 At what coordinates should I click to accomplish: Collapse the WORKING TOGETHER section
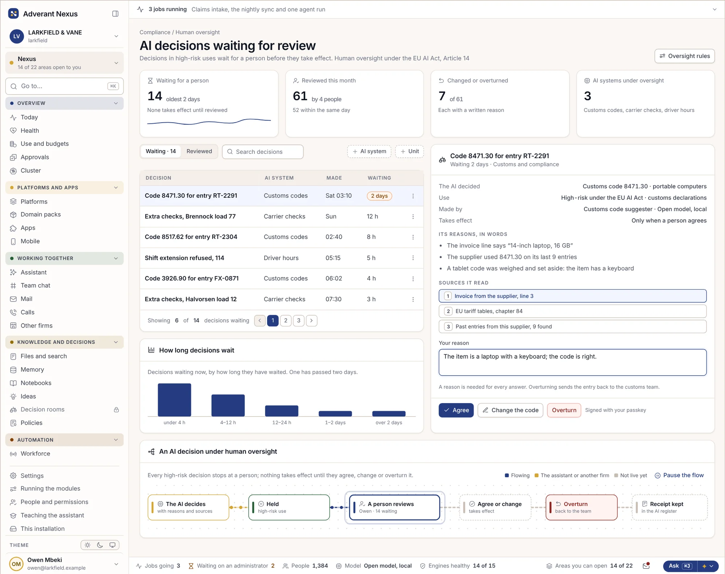[x=65, y=258]
